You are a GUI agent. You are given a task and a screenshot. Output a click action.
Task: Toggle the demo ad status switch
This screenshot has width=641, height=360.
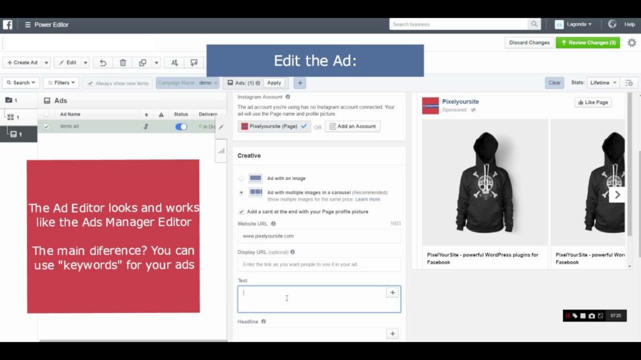(x=181, y=126)
